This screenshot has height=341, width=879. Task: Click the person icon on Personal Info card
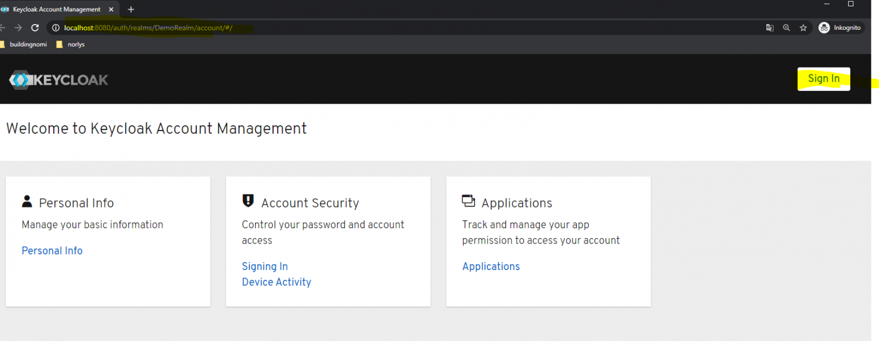coord(27,201)
